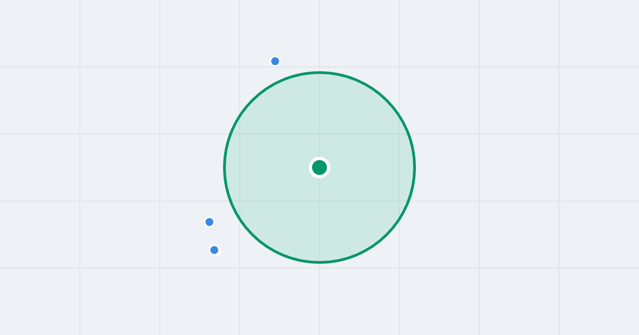Click the bottommost point of the green circle outline
Screen dimensions: 639x335
[319, 262]
